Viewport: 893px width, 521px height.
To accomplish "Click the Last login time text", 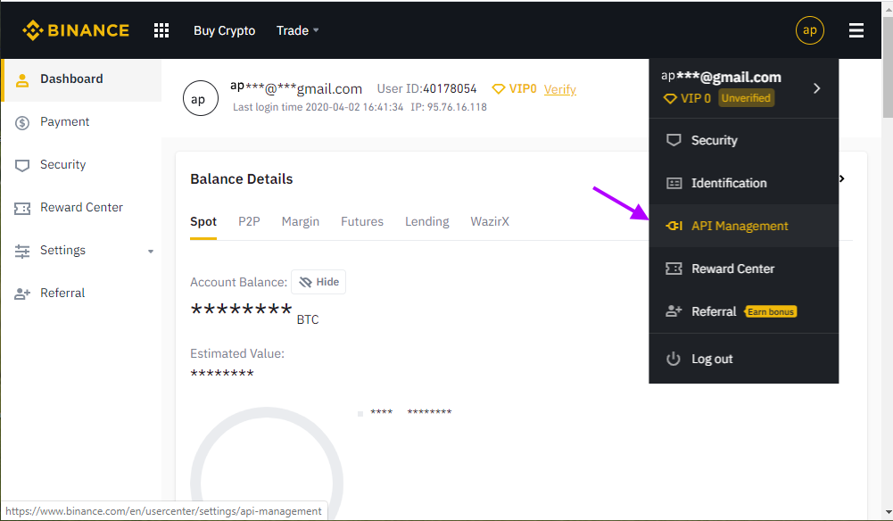I will (318, 107).
